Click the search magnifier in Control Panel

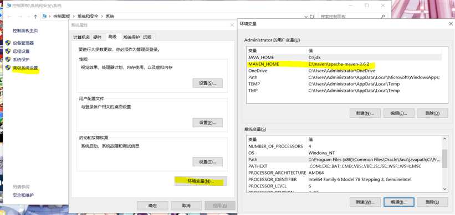point(383,17)
